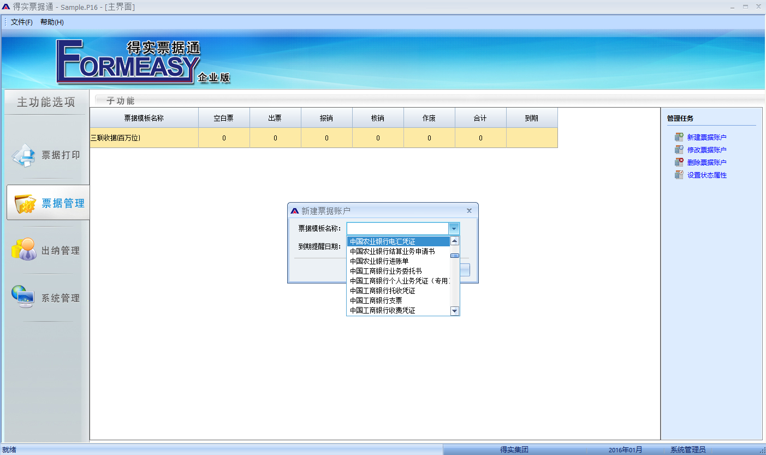
Task: Choose 中国农业银行结算业务申请书 from the list
Action: [399, 251]
